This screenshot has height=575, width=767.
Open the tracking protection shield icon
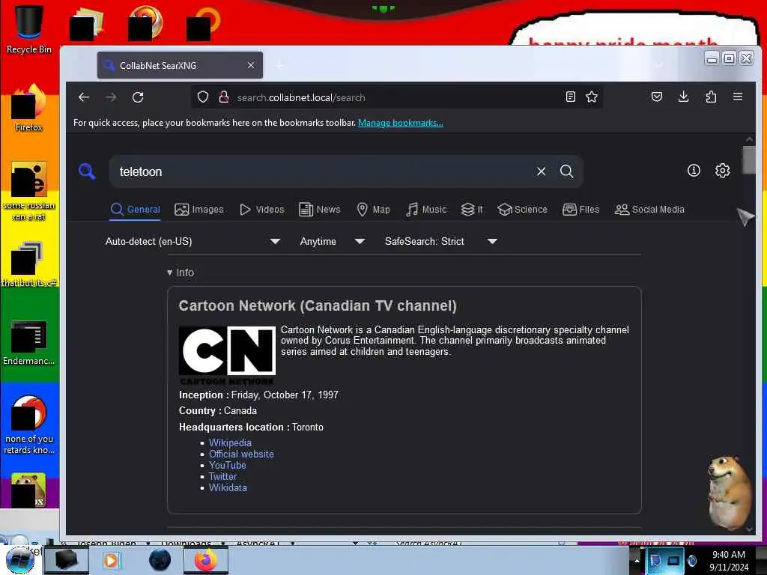[203, 97]
